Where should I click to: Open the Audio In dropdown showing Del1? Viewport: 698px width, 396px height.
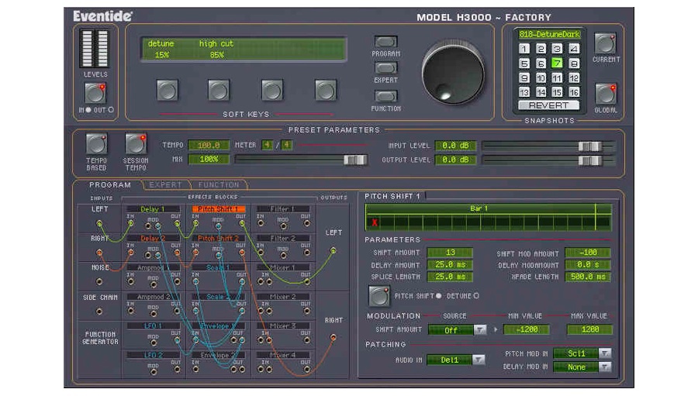pos(456,360)
